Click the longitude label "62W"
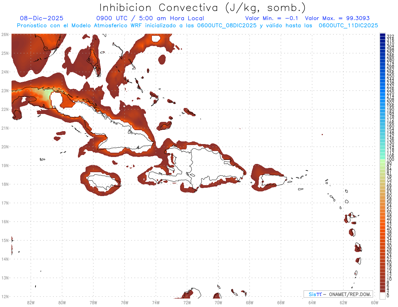Viewport: 398px width, 307px height. [x=343, y=302]
